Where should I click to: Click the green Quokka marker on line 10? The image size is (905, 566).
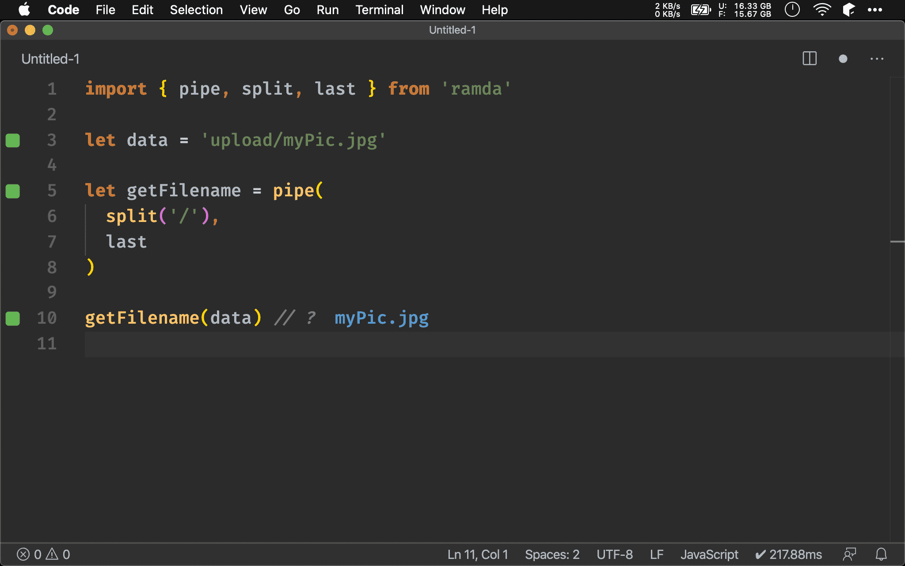(x=13, y=318)
